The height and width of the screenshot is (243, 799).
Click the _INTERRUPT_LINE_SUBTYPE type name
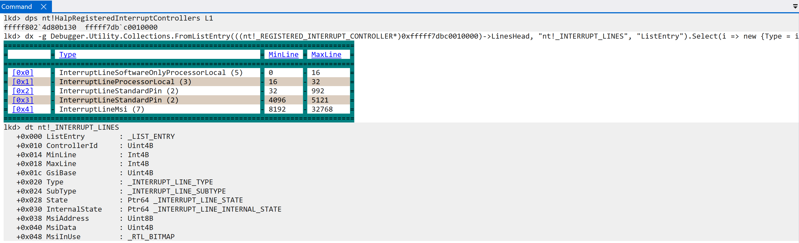click(x=177, y=191)
